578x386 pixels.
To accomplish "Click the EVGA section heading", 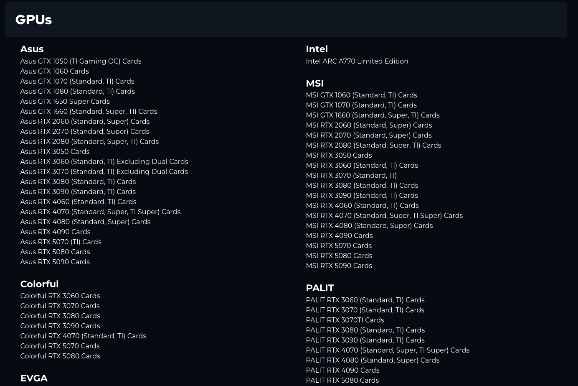I will (x=34, y=378).
